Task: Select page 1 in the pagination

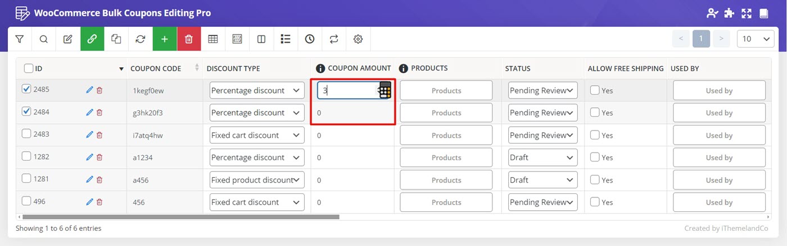Action: pos(701,39)
